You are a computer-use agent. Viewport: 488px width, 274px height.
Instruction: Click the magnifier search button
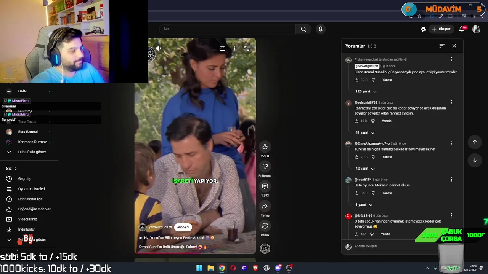coord(303,29)
